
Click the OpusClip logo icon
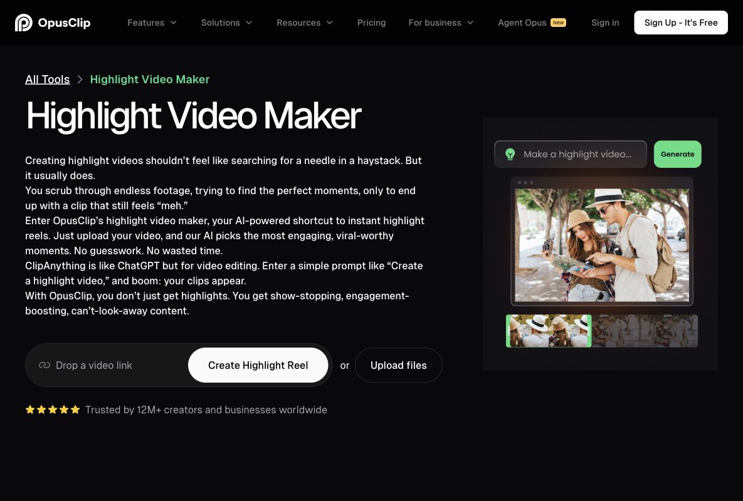click(23, 23)
